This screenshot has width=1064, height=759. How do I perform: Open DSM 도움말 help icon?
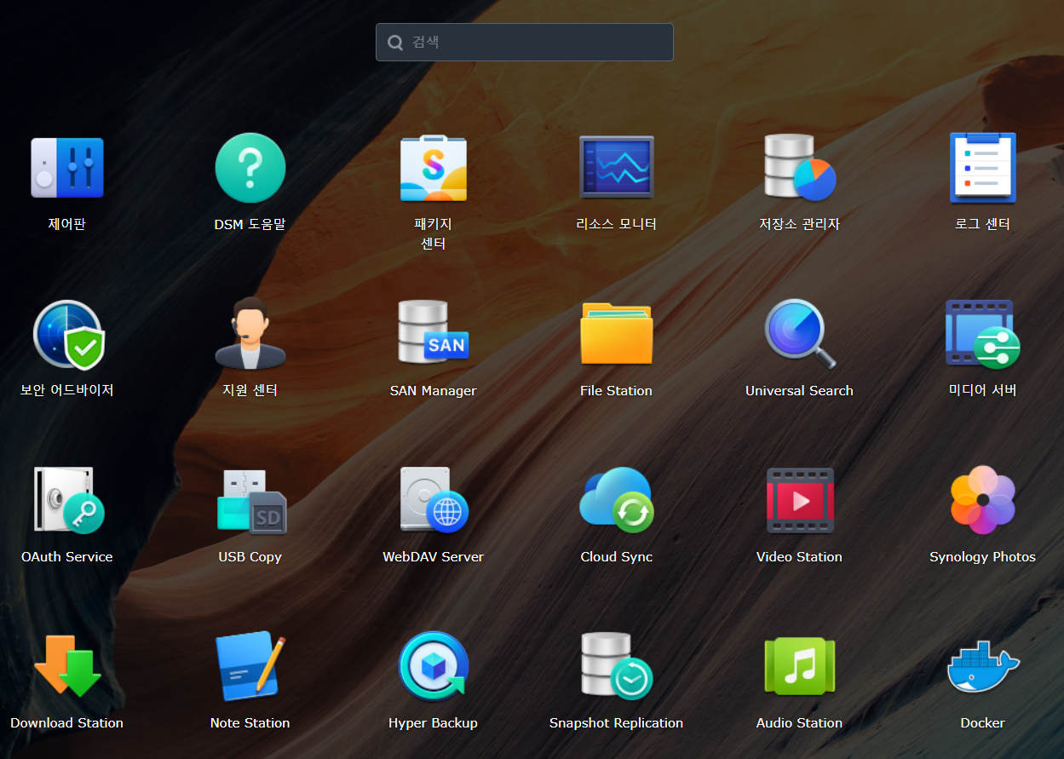tap(250, 168)
